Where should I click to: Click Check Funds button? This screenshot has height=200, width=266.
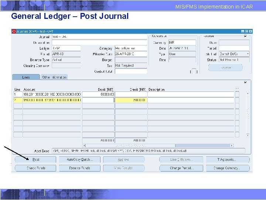[35, 168]
